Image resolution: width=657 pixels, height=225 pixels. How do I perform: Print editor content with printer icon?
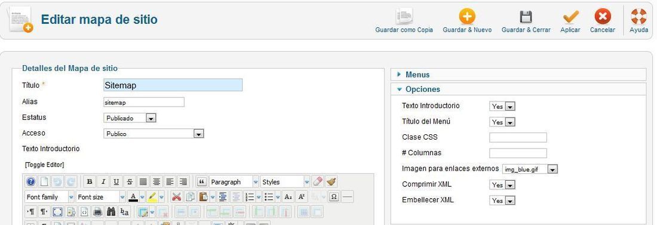(x=97, y=212)
